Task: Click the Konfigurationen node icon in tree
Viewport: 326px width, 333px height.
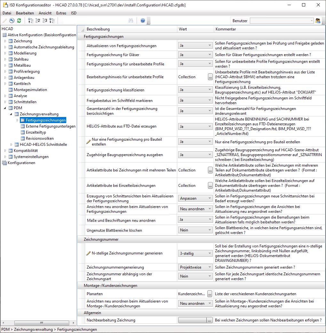Action: point(4,163)
